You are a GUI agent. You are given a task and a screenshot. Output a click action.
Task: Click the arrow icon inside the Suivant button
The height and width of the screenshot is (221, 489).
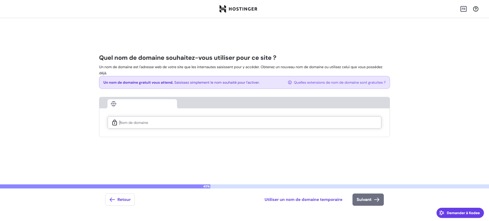[377, 200]
